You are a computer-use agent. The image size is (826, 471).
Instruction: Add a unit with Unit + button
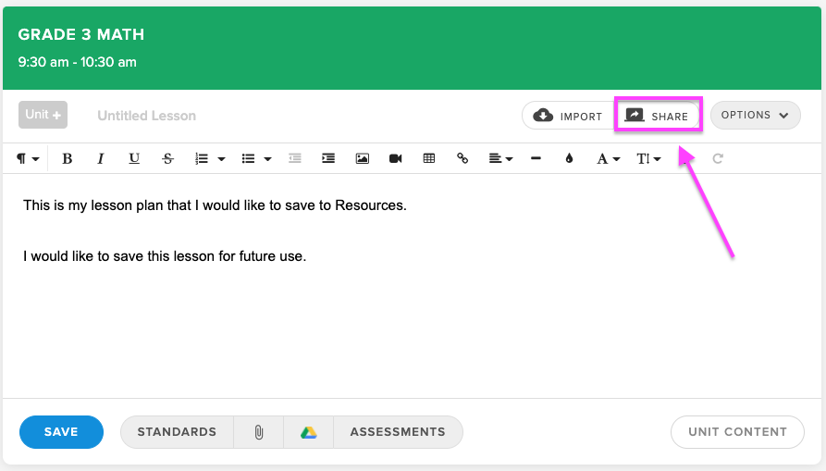tap(43, 115)
